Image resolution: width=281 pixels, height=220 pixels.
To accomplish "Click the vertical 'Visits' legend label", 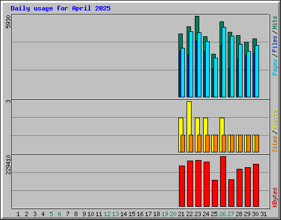I will pyautogui.click(x=274, y=120).
